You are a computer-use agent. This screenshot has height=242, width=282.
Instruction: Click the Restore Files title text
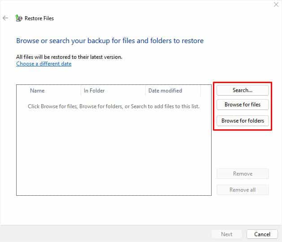(39, 18)
